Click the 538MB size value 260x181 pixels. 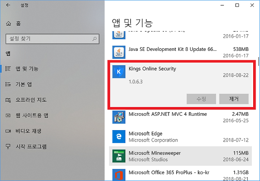coord(241,49)
